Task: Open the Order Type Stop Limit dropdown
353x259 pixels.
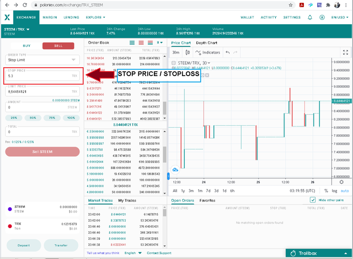Action: (42, 60)
